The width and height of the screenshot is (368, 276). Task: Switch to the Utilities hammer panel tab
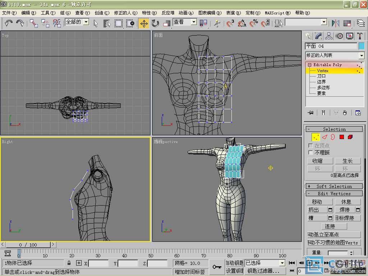point(360,36)
